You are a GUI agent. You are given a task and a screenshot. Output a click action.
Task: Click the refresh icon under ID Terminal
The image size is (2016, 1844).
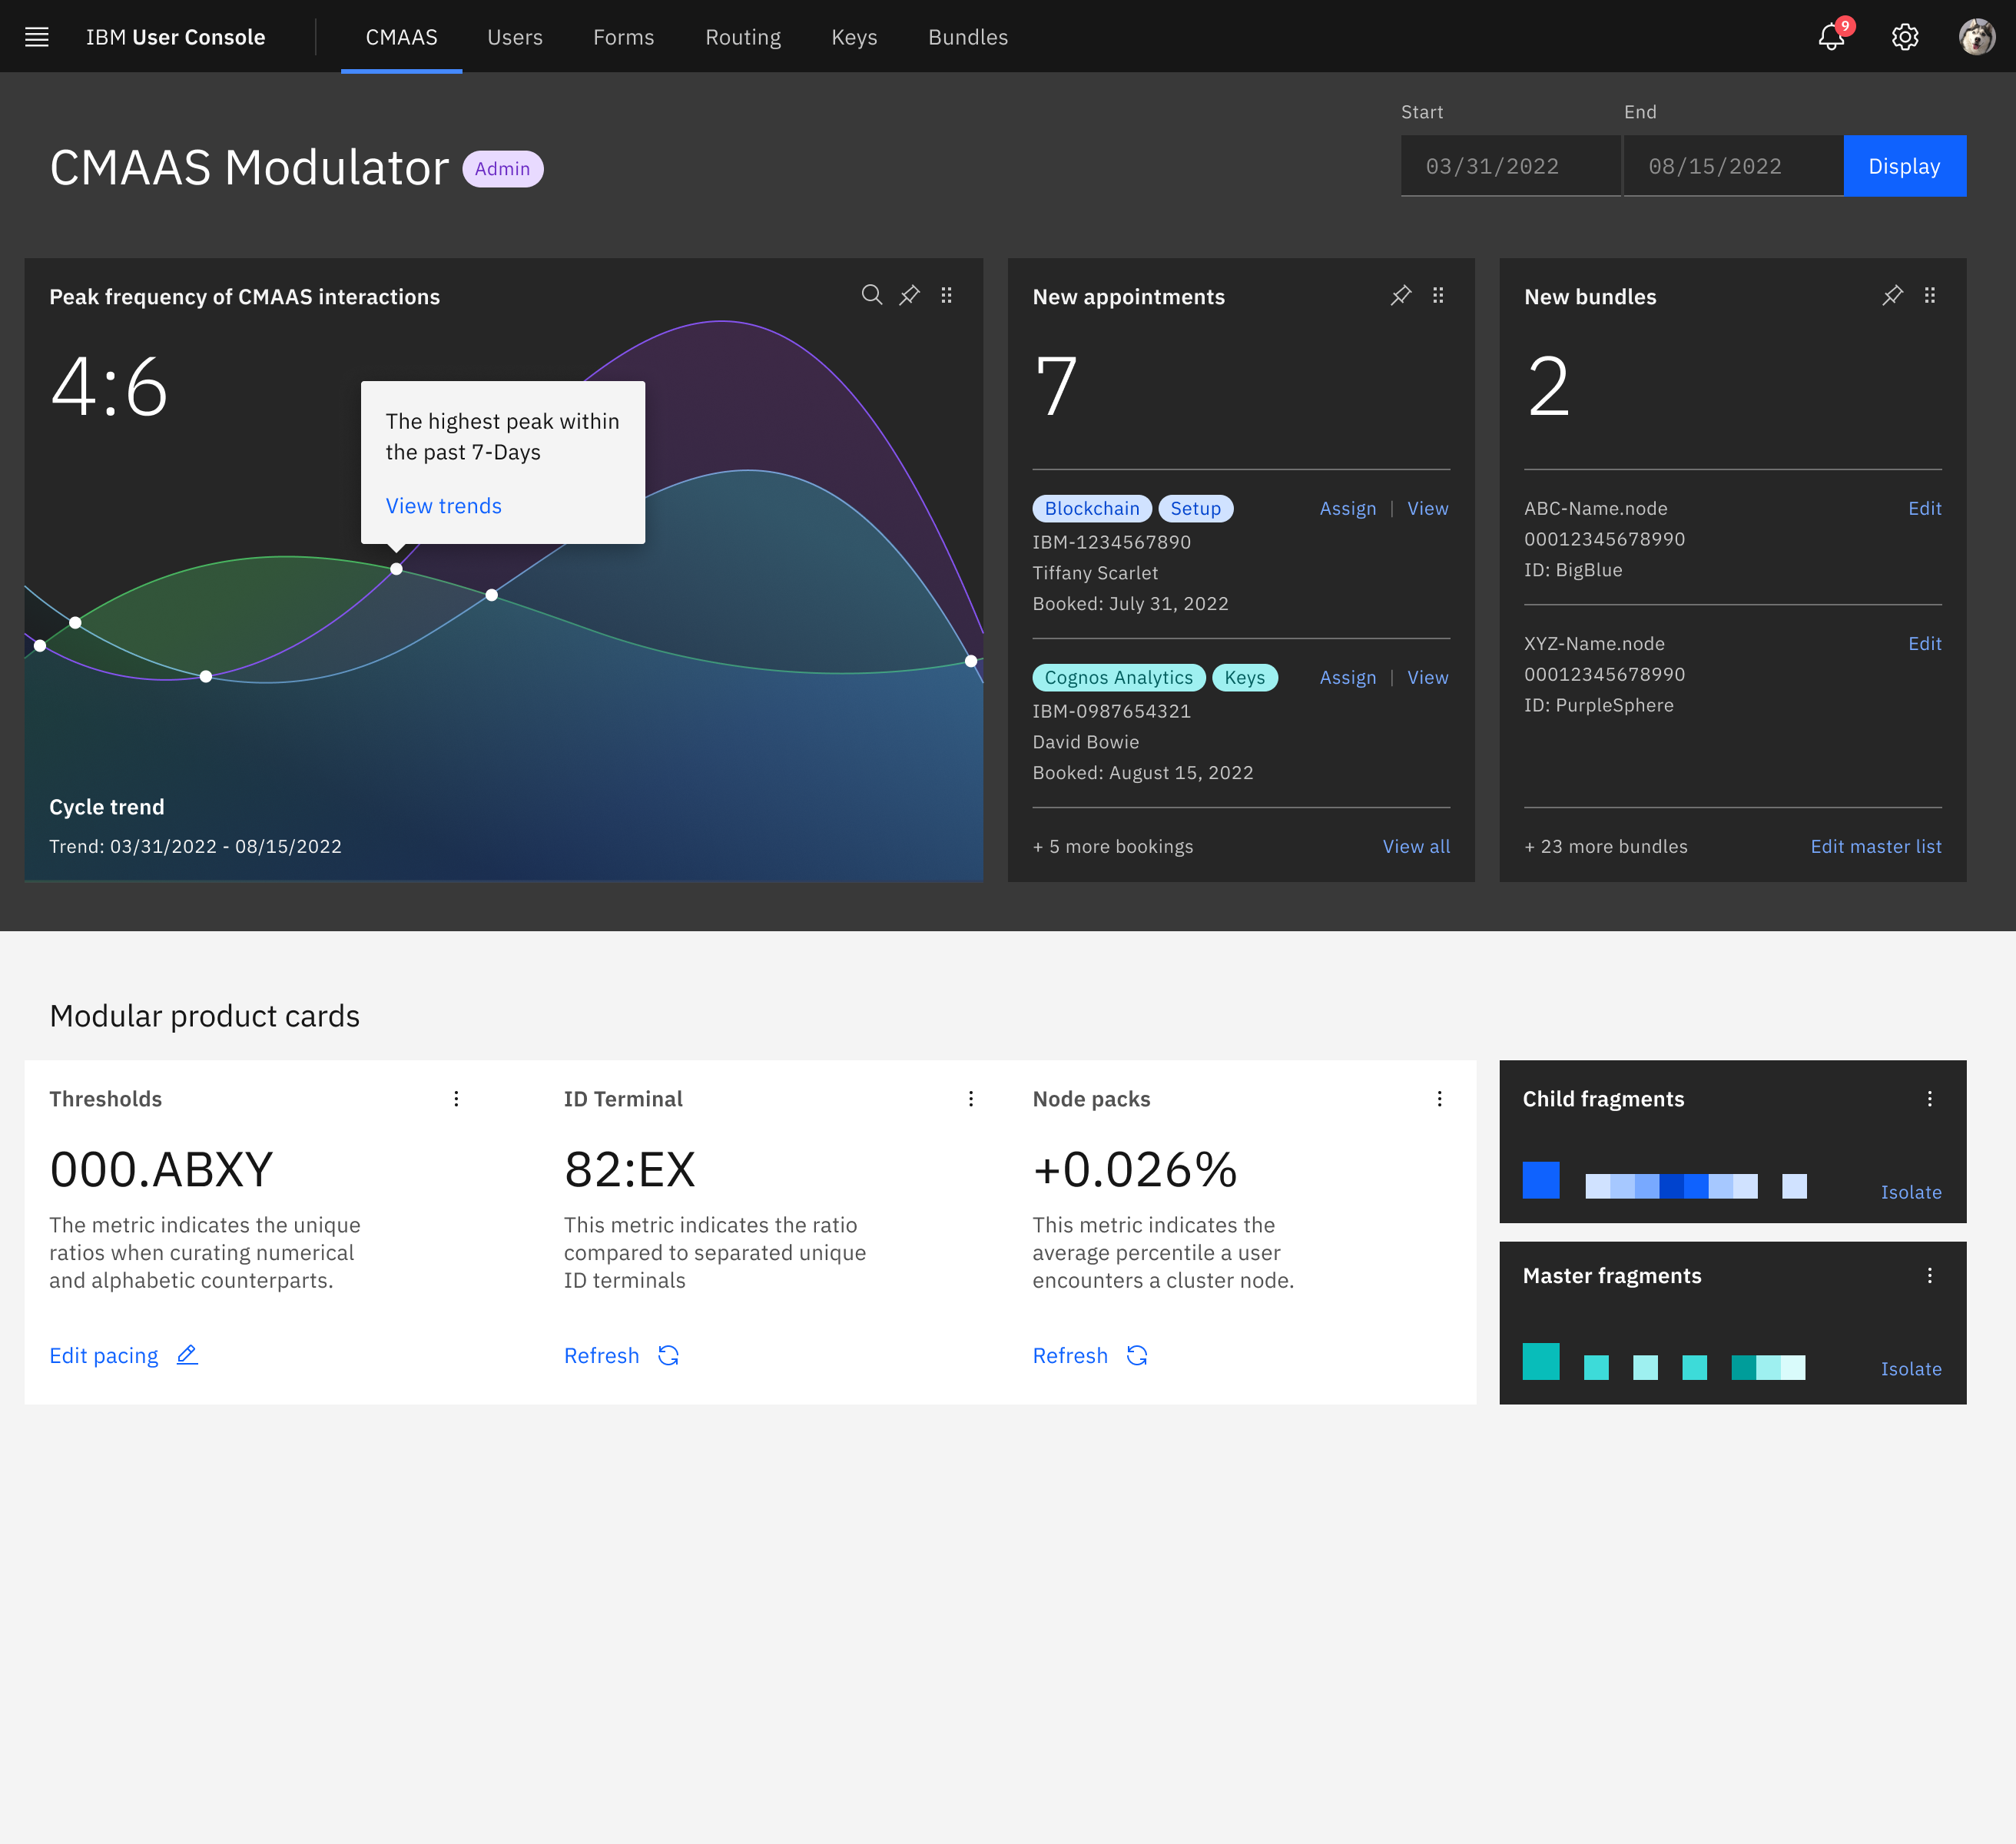(x=669, y=1355)
